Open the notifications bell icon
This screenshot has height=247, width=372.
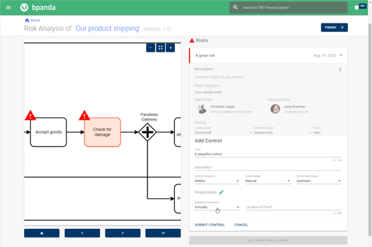point(357,7)
